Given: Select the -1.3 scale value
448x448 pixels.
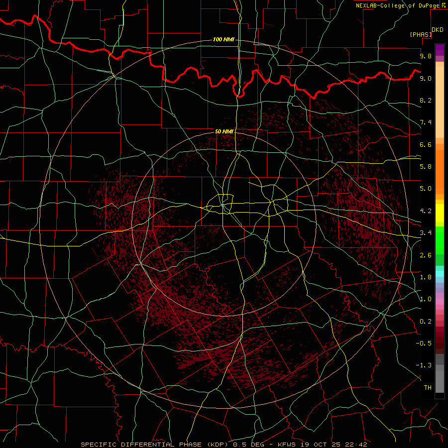Looking at the screenshot, I should tap(424, 365).
